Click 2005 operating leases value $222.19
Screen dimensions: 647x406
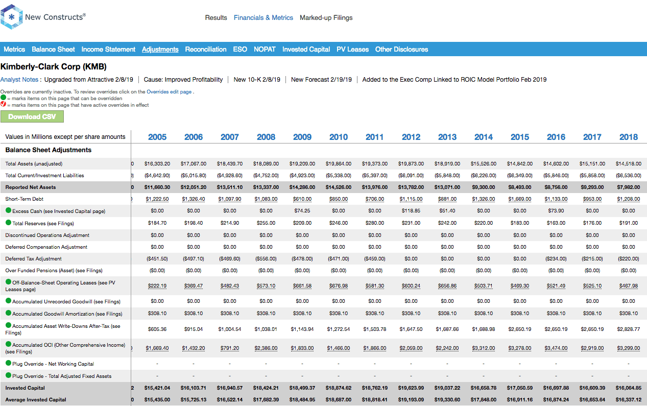pyautogui.click(x=157, y=286)
